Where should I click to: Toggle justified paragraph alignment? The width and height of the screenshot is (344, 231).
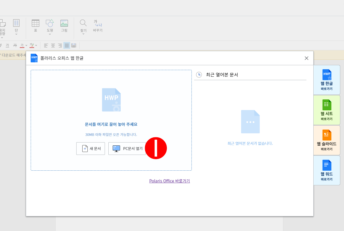67,45
